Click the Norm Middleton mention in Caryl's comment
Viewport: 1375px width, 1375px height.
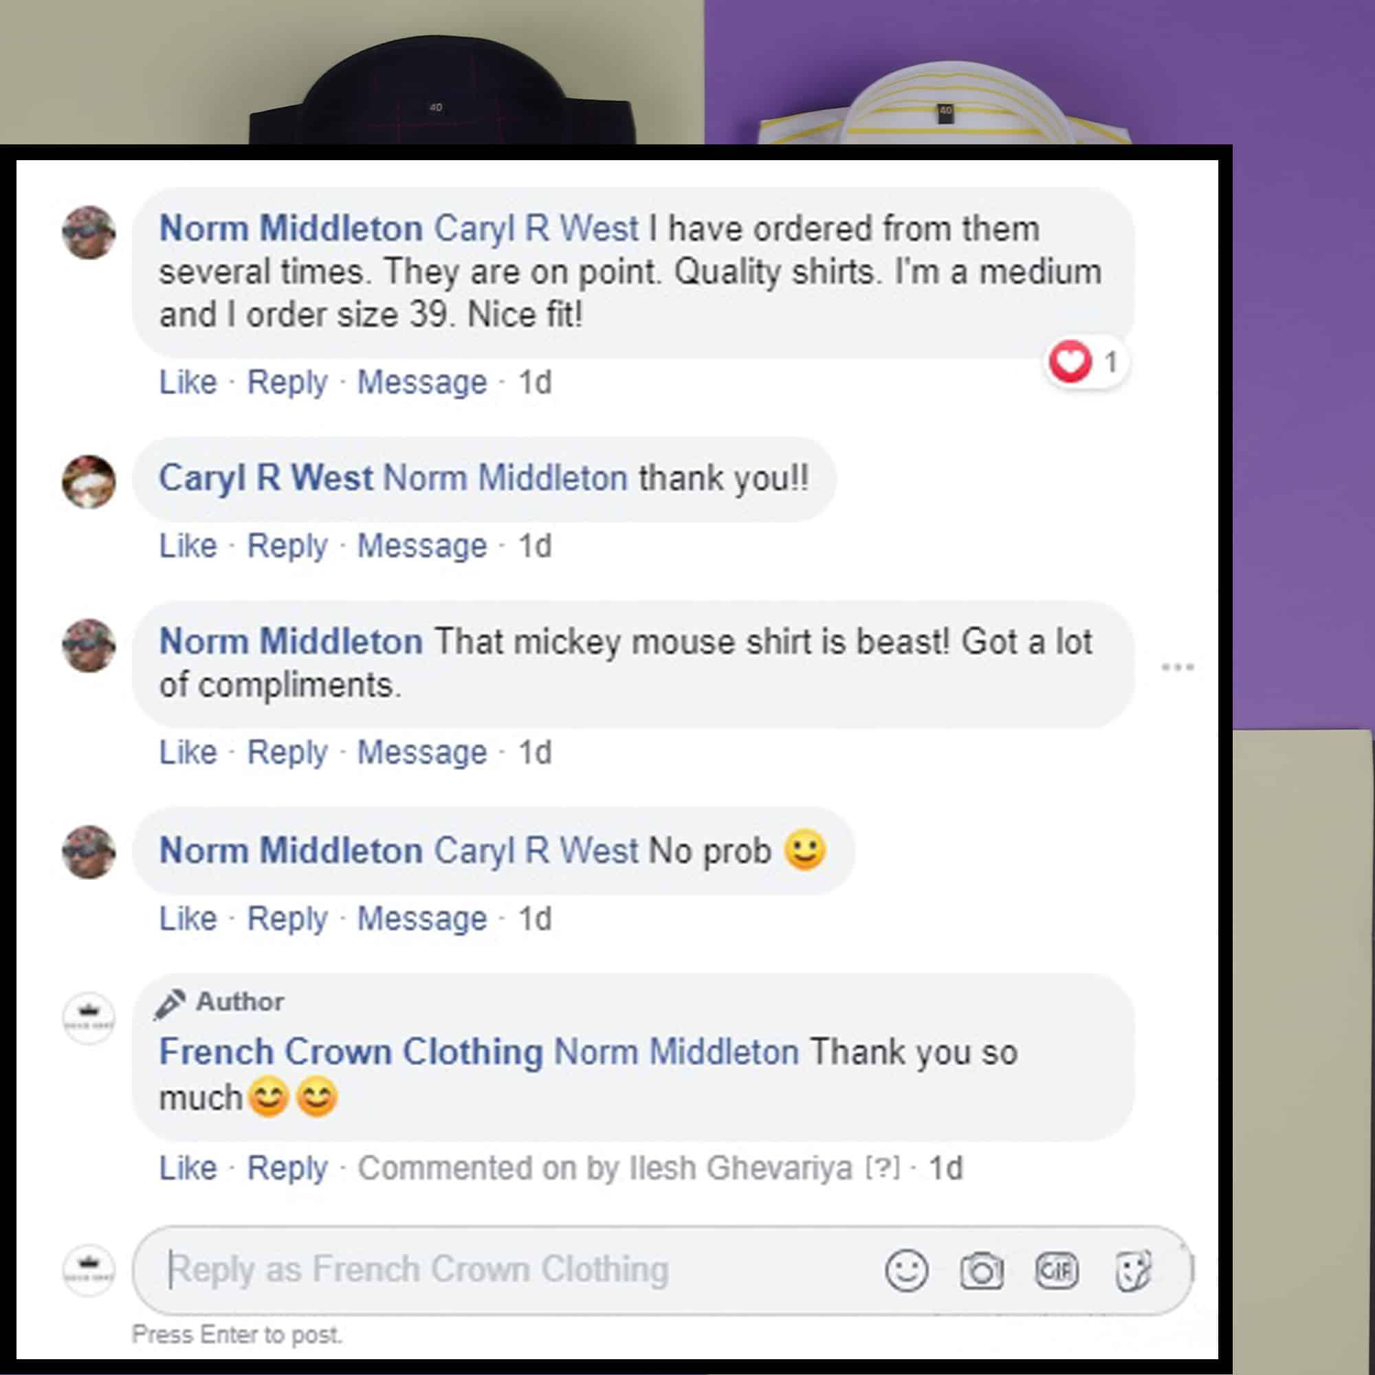(505, 478)
